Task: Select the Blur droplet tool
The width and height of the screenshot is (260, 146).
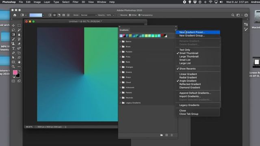Action: click(x=19, y=34)
